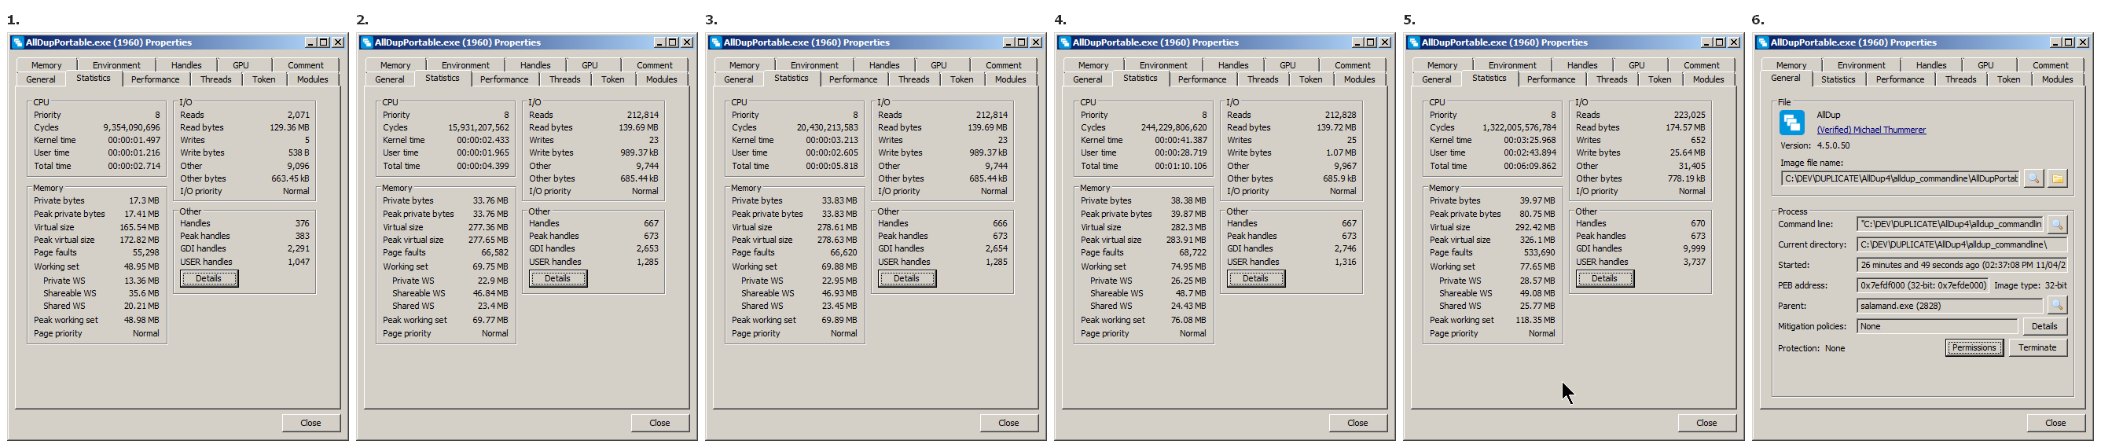This screenshot has height=448, width=2101.
Task: Click Details button next to Mitigation policies
Action: tap(2044, 326)
